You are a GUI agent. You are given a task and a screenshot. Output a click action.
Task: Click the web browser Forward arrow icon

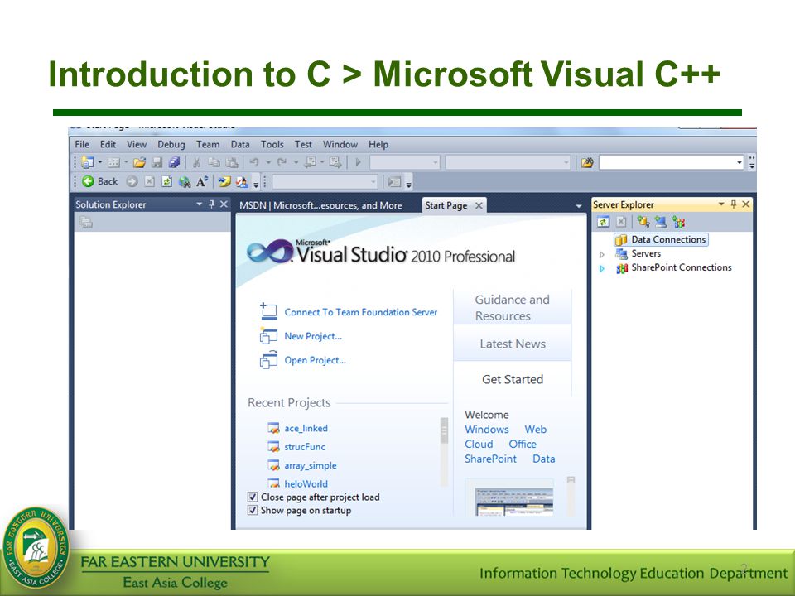click(x=132, y=181)
